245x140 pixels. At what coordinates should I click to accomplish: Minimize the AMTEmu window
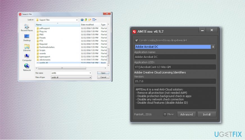(202, 30)
